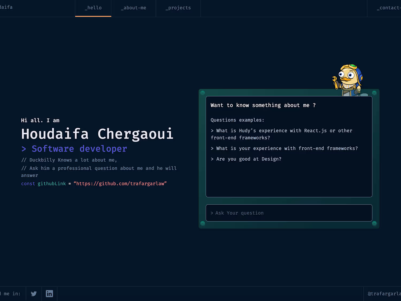Click the bottom-right screw on chat panel

374,223
